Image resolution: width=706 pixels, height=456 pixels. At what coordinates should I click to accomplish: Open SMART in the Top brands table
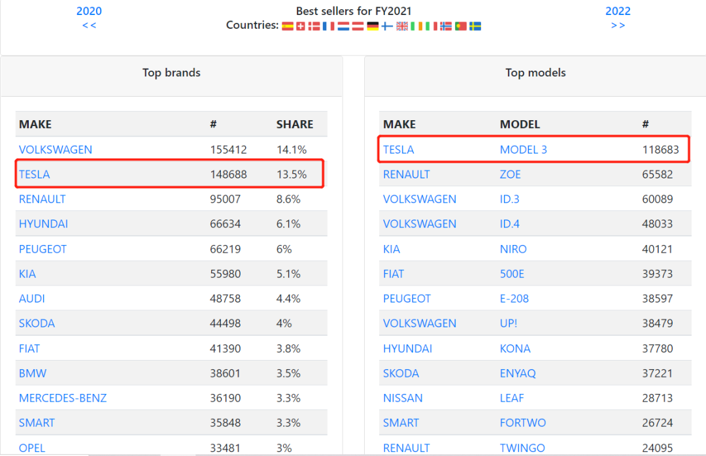[37, 423]
